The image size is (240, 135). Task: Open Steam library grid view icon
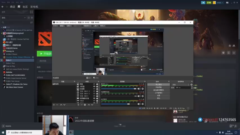[31, 12]
